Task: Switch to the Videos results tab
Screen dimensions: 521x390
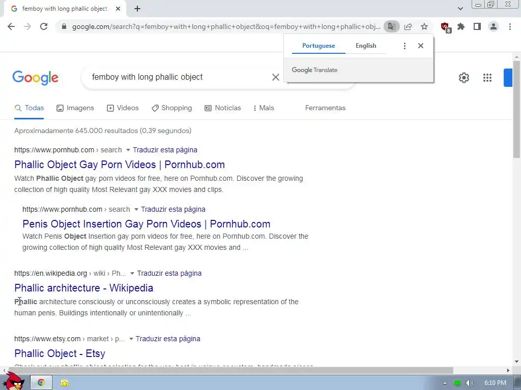Action: point(123,108)
